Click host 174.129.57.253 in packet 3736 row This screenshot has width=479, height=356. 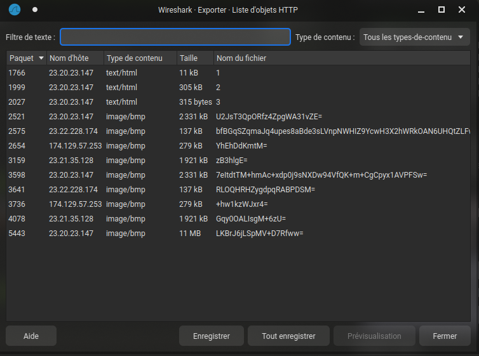[x=75, y=204]
